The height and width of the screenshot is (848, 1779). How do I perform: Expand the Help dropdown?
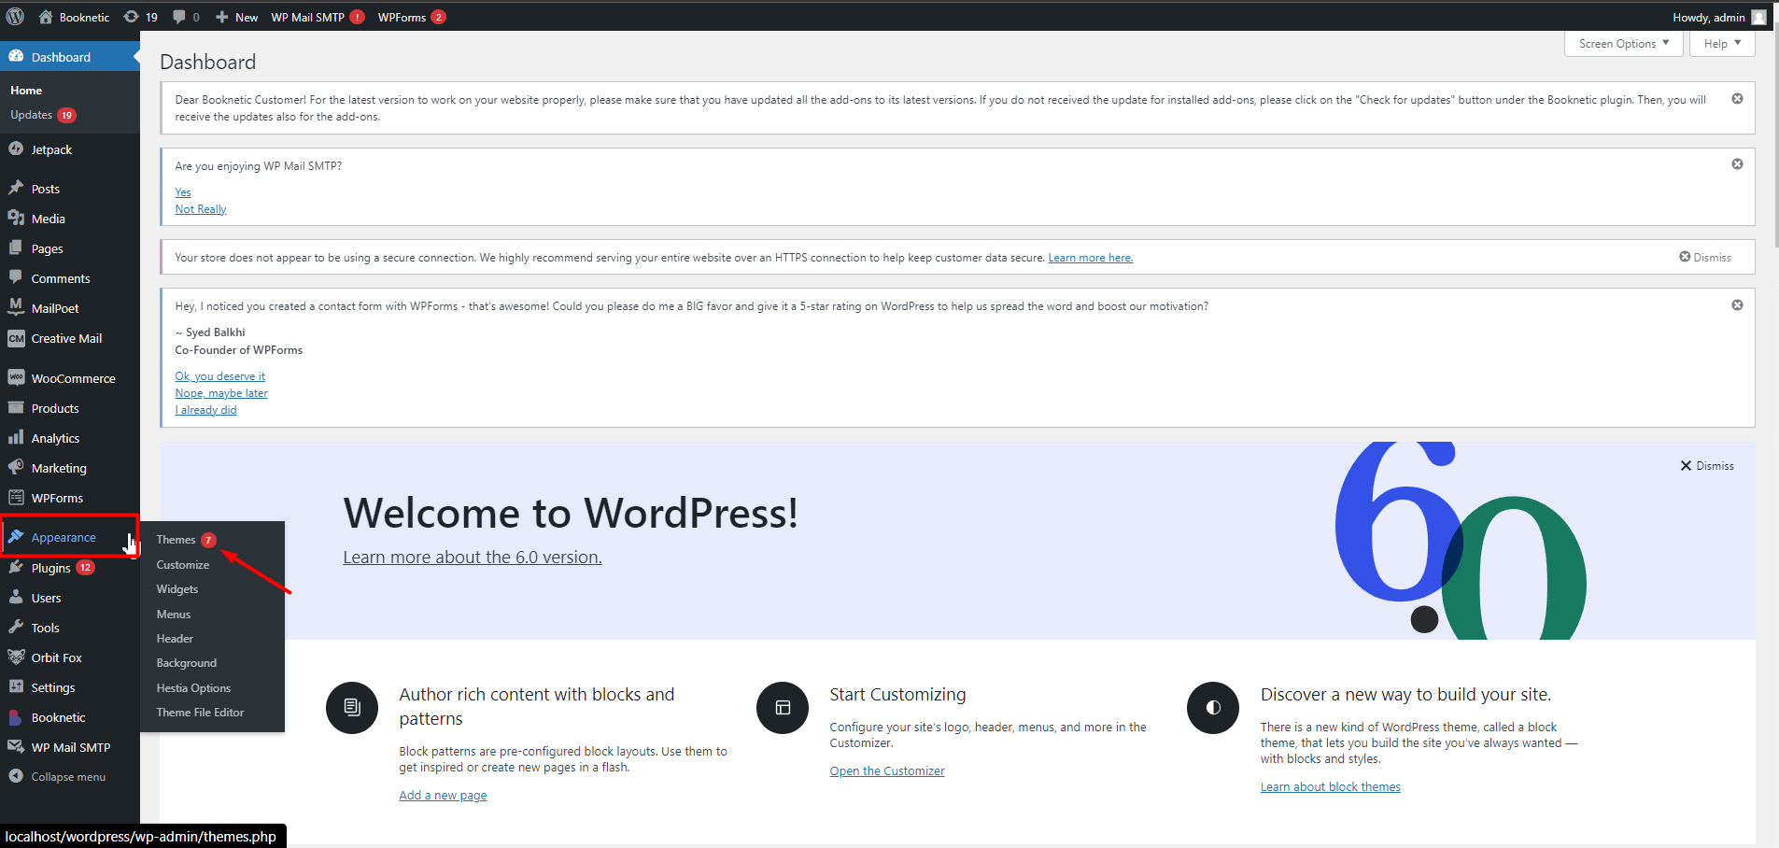tap(1722, 44)
